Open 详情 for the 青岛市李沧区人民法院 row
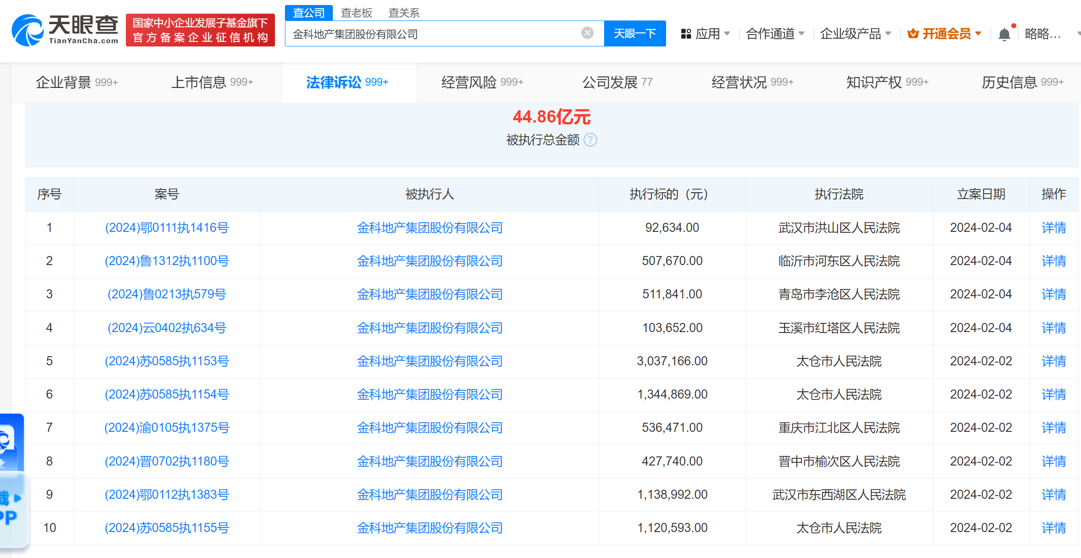The height and width of the screenshot is (558, 1081). pyautogui.click(x=1054, y=294)
